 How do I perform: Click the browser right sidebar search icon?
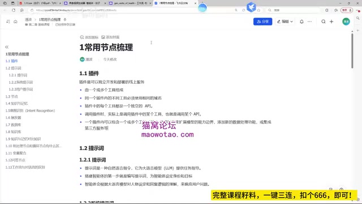pos(358,18)
